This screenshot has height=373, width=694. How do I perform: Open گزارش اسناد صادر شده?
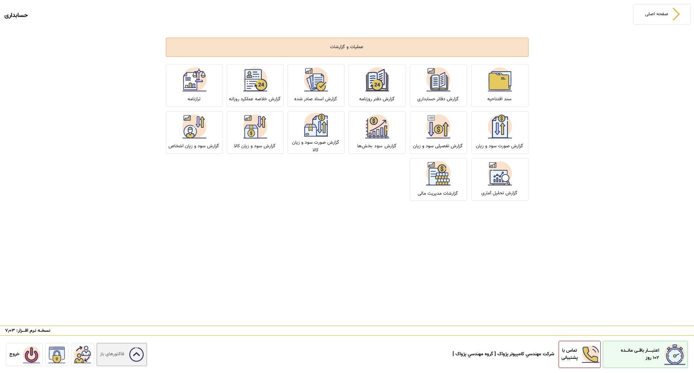click(x=316, y=85)
